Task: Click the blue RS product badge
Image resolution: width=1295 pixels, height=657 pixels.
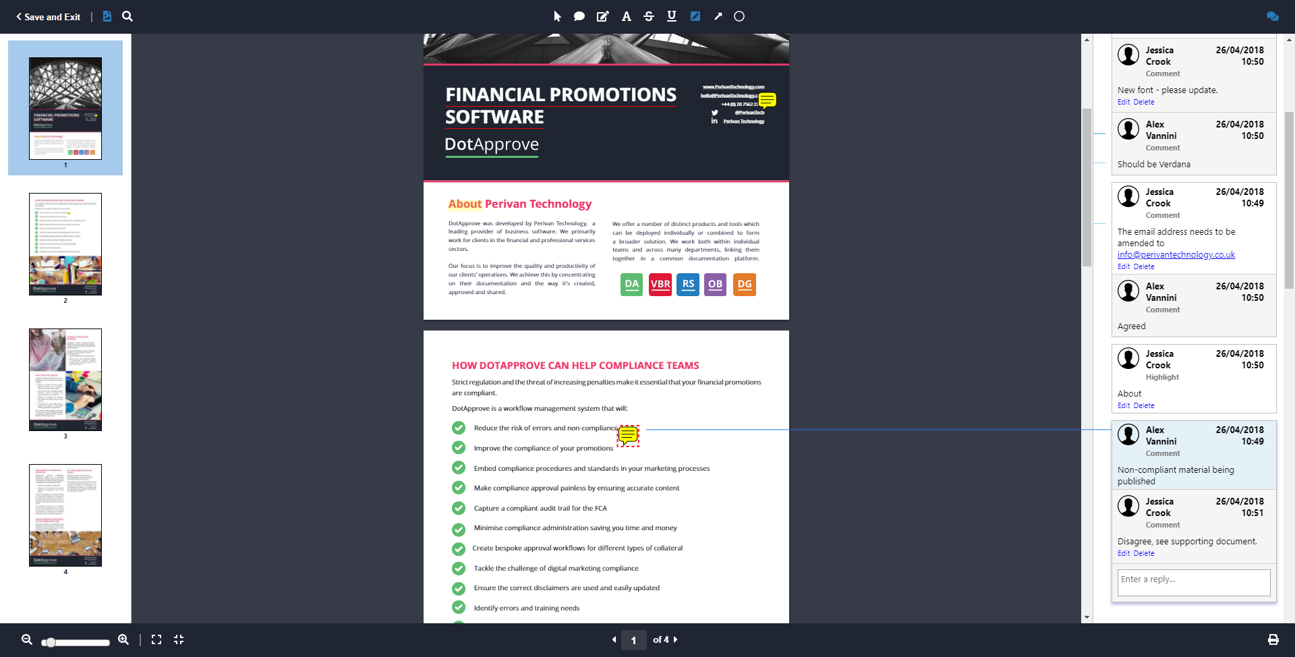Action: 688,285
